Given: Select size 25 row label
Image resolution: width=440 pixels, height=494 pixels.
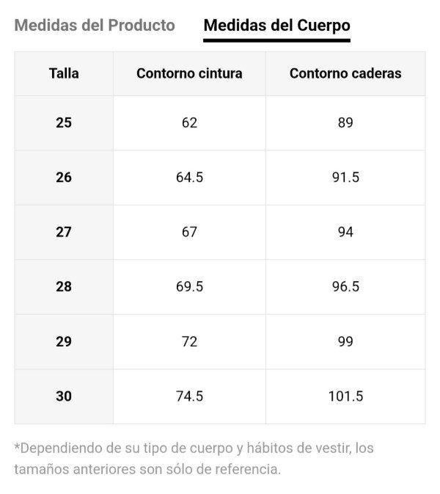Looking at the screenshot, I should coord(64,123).
